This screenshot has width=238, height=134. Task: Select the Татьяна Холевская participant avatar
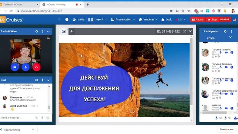point(205,80)
